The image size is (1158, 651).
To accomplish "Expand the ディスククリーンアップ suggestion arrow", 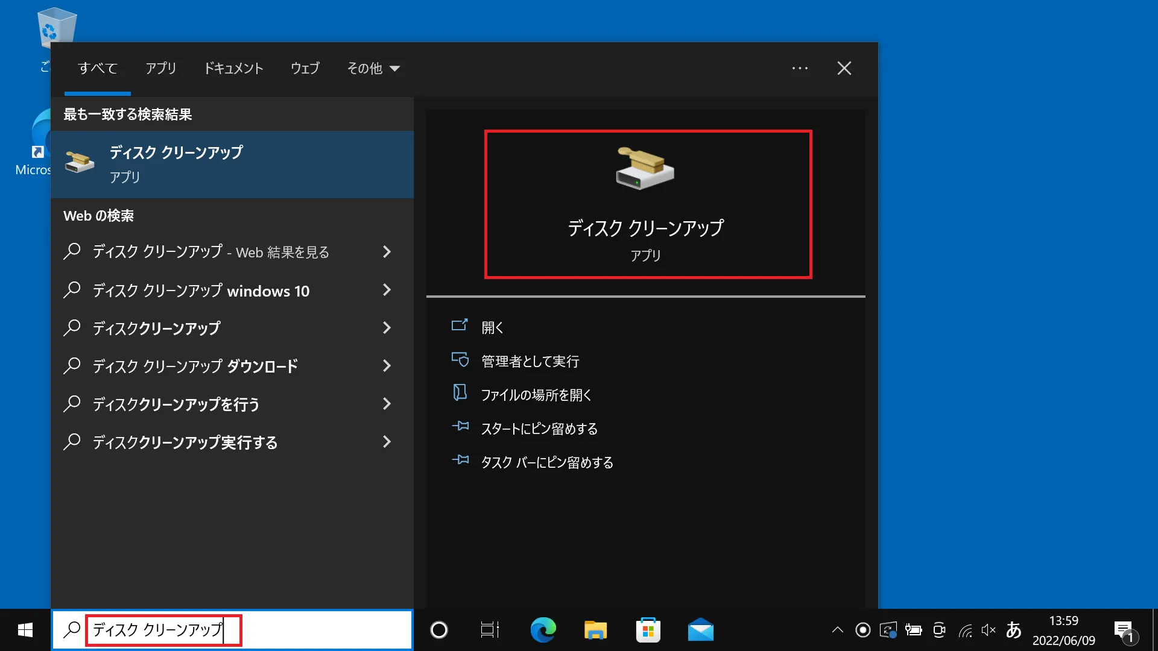I will [387, 328].
